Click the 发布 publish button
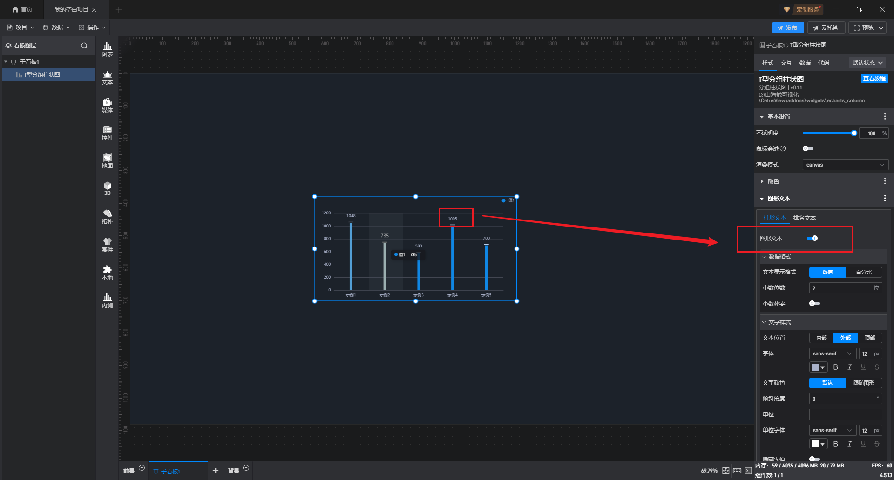The width and height of the screenshot is (894, 480). tap(787, 28)
